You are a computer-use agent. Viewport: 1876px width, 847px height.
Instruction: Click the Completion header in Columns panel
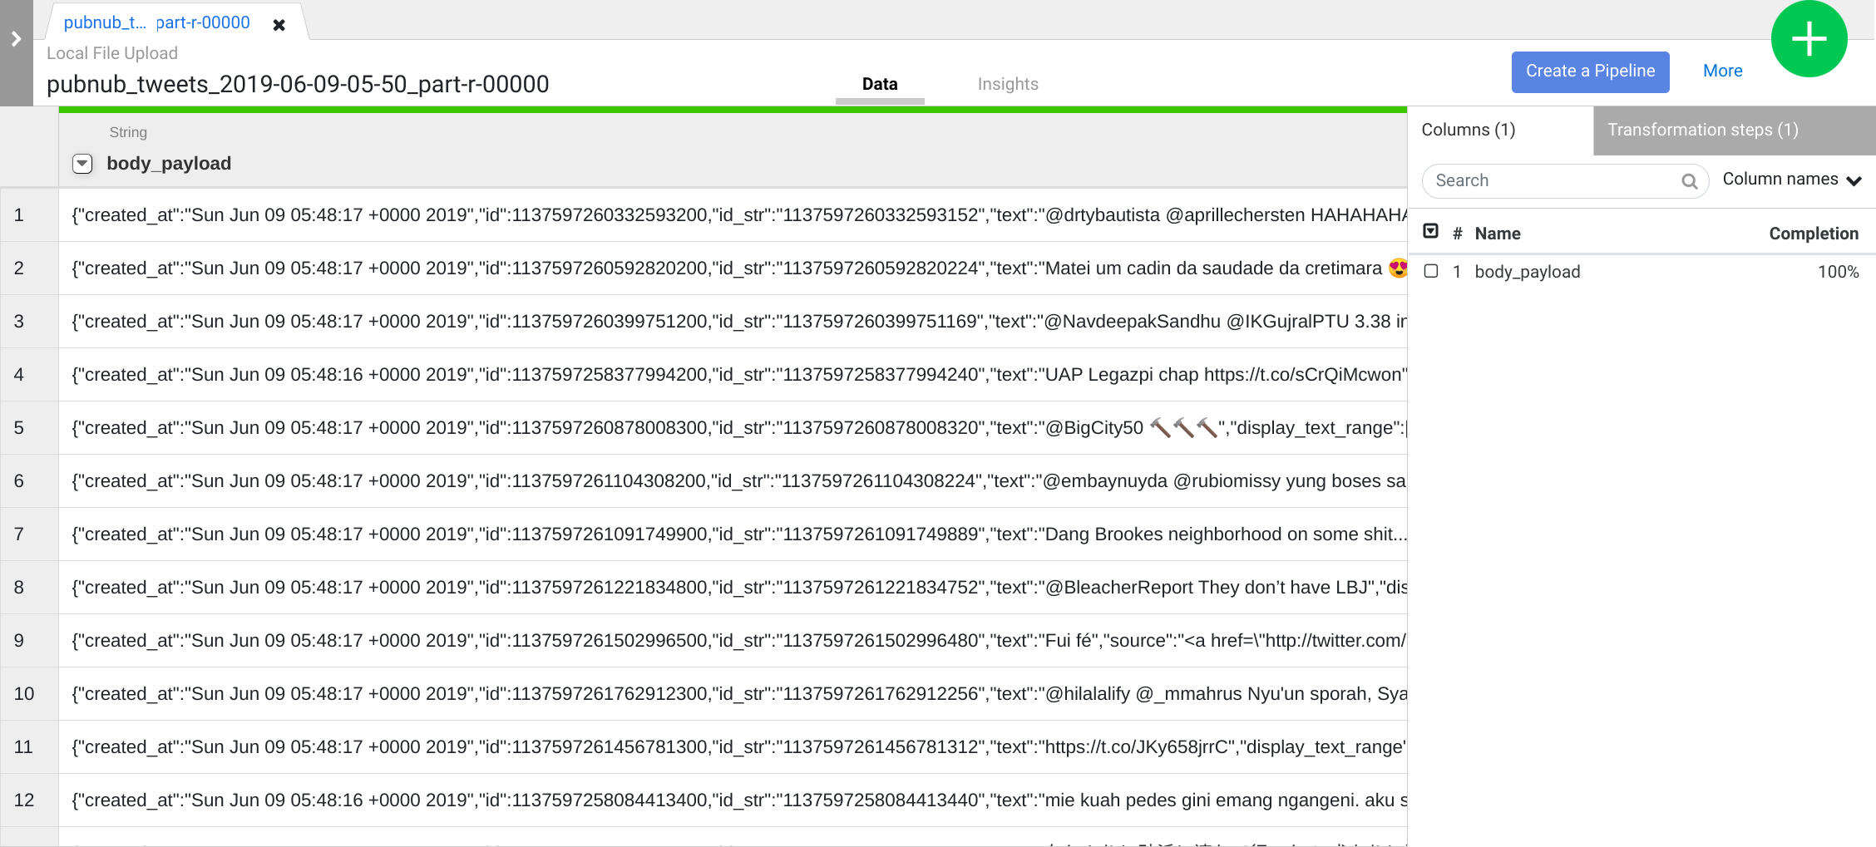click(x=1814, y=234)
